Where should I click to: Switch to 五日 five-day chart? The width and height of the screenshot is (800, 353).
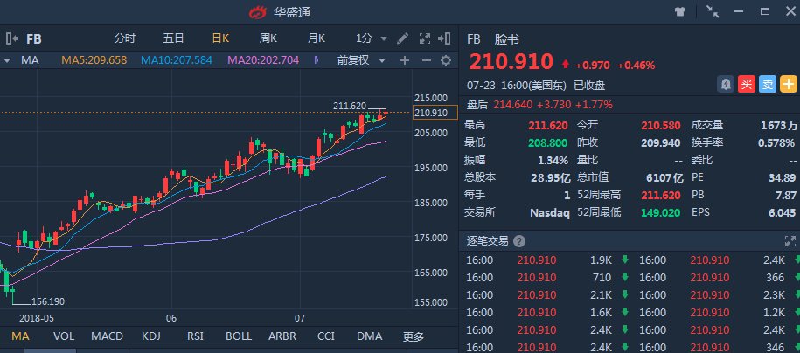click(x=173, y=38)
